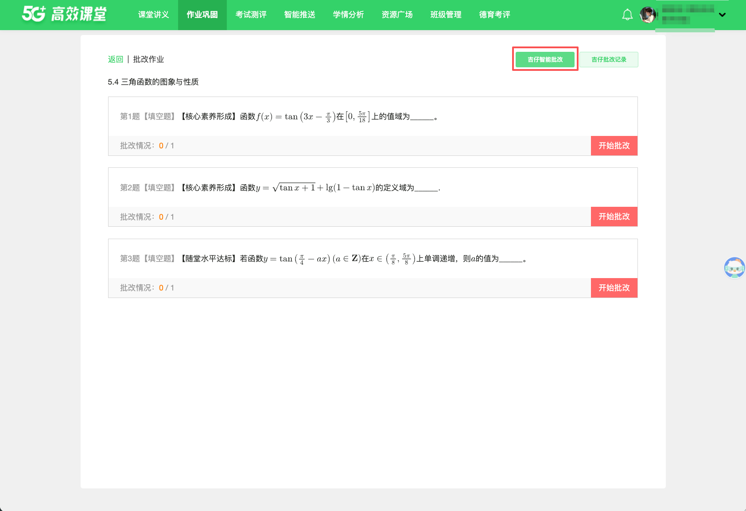Go to 智能推送 tab
Viewport: 746px width, 511px height.
coord(300,15)
